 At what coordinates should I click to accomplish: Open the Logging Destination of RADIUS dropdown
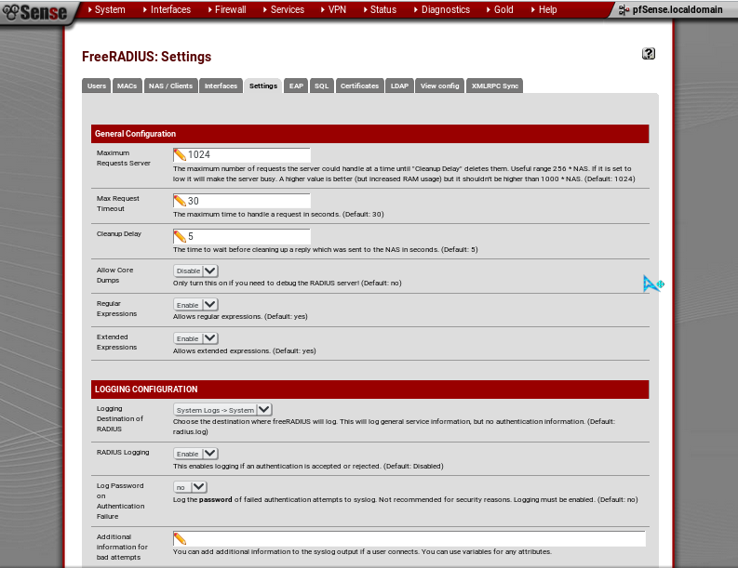pos(222,410)
